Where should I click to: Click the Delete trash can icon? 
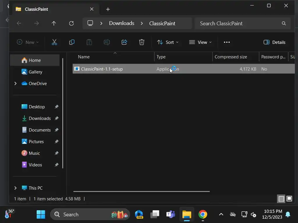pos(142,42)
